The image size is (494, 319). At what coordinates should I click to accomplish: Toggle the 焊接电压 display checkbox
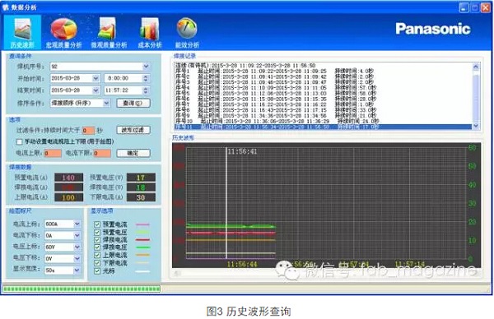(97, 247)
